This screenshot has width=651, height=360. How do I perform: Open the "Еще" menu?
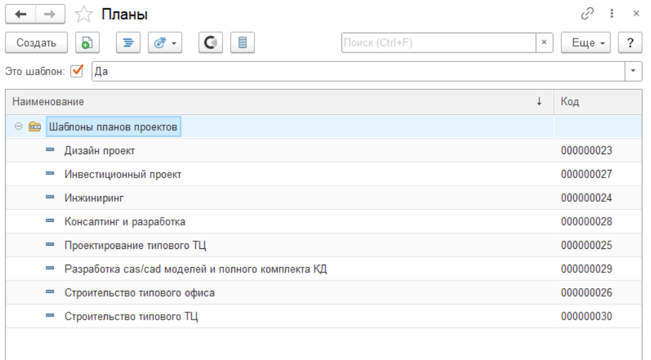(585, 43)
